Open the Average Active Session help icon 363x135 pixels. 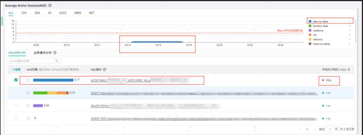[50, 5]
